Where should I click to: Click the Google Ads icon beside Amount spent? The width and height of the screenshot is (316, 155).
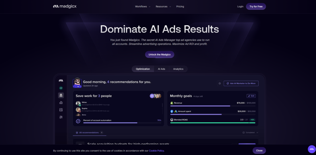[x=176, y=111]
